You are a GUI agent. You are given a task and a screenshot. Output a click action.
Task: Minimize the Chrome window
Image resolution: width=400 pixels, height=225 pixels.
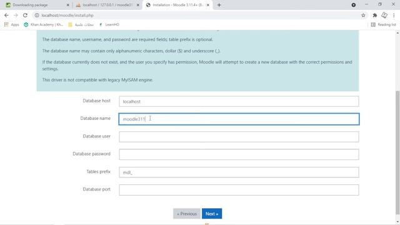click(x=366, y=4)
